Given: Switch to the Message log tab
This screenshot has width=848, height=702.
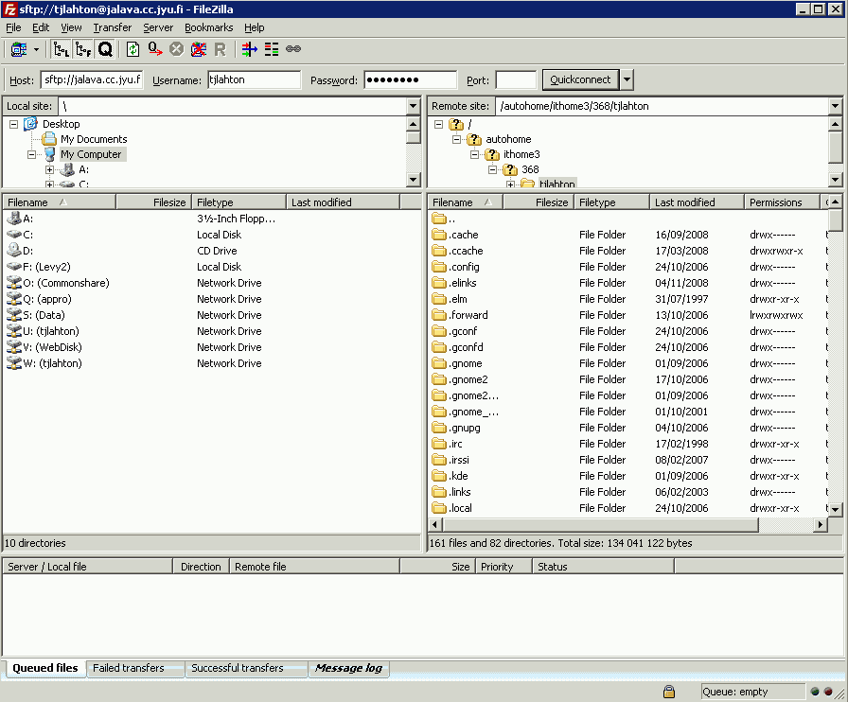Looking at the screenshot, I should (x=349, y=668).
